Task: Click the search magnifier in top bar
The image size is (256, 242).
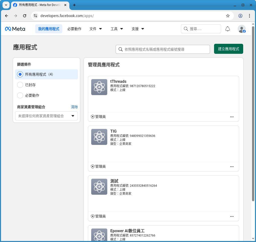Action: coord(186,29)
